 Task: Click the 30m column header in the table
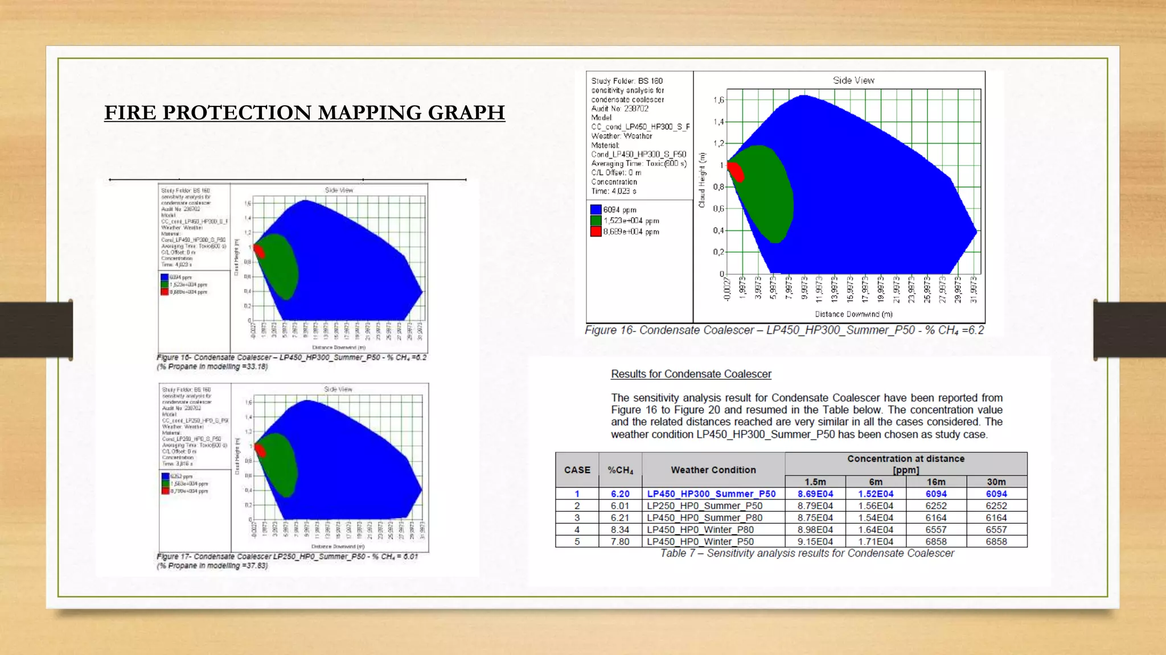(x=996, y=482)
